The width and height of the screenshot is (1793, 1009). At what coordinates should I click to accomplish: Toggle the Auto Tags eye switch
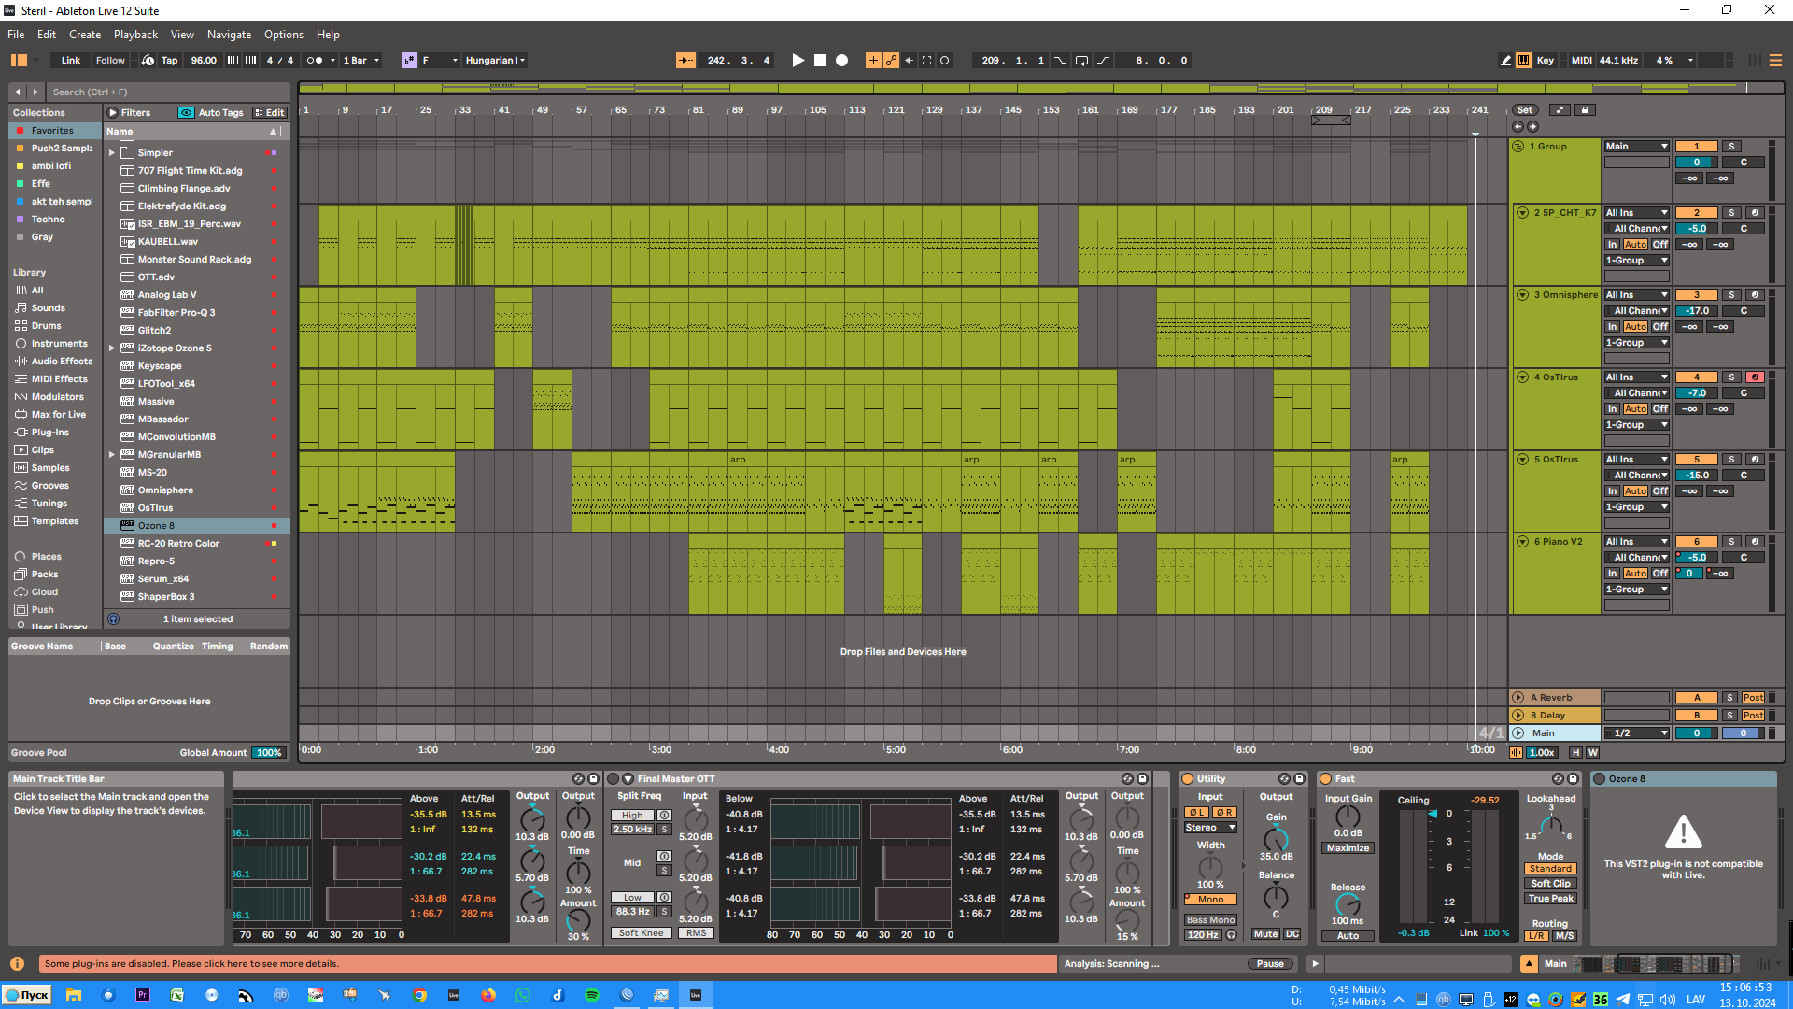[186, 112]
